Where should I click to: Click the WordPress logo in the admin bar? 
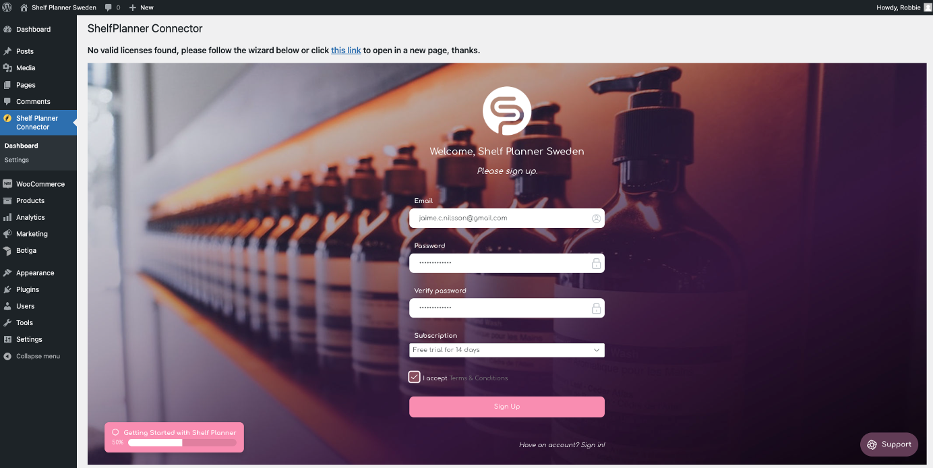(7, 7)
